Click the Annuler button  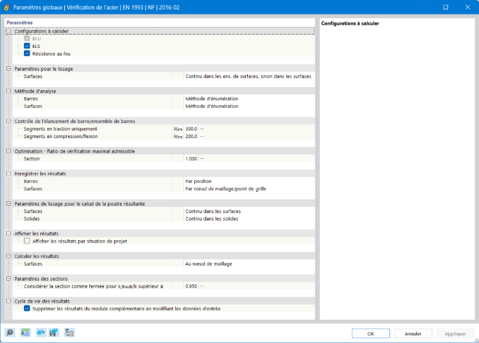point(413,334)
